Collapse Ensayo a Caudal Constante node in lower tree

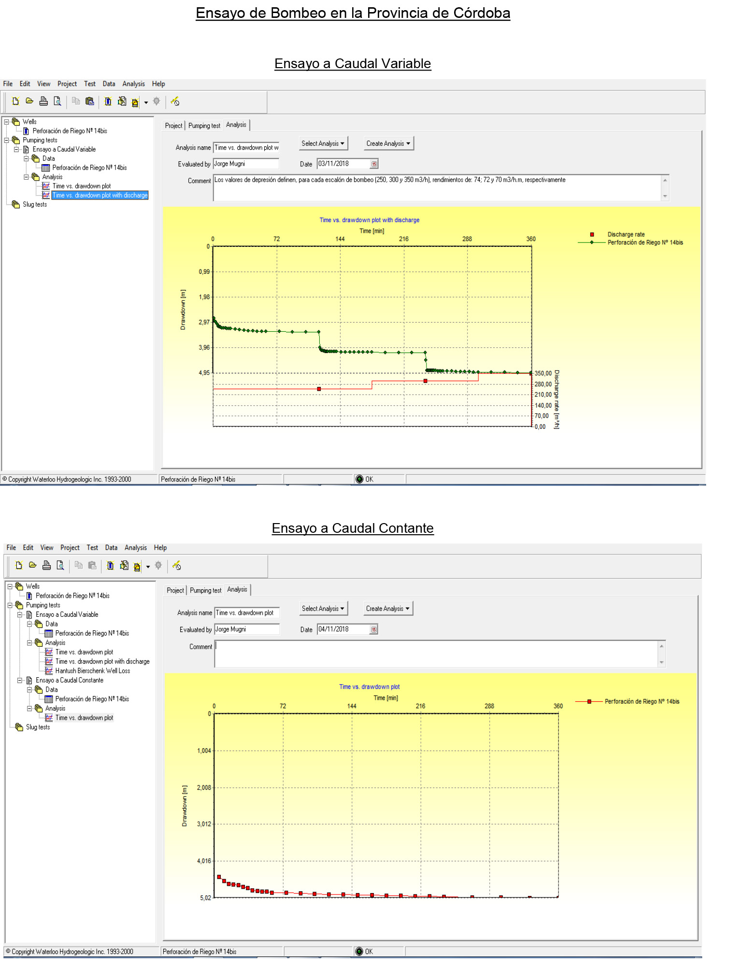click(20, 681)
